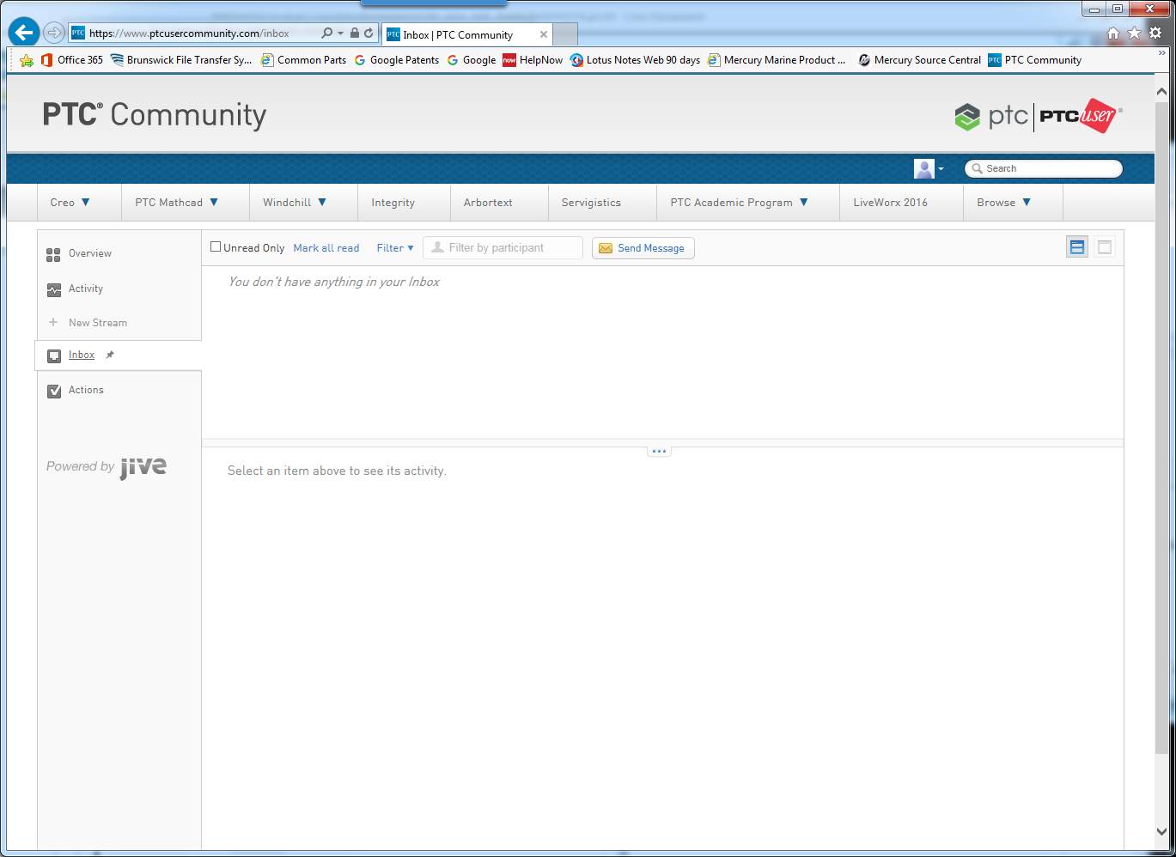Expand the Windchill menu
The image size is (1176, 857).
tap(295, 203)
